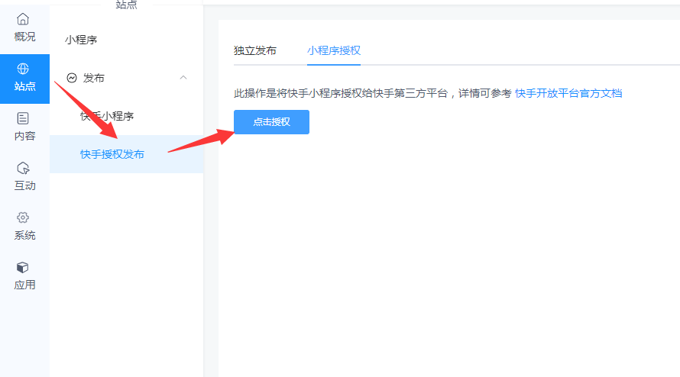Open the 内容 document icon
Viewport: 680px width, 377px height.
(23, 118)
